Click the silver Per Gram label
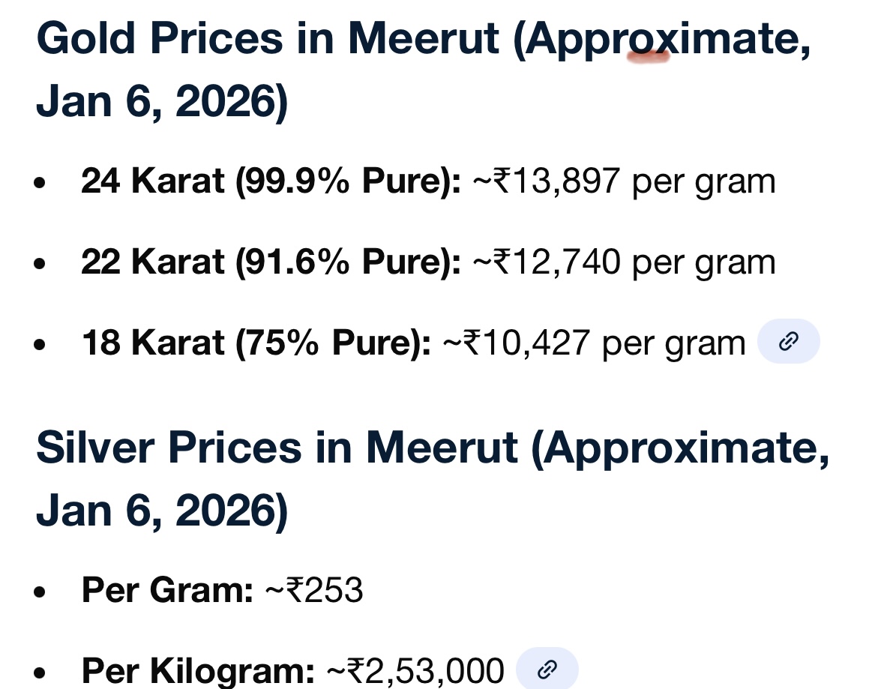Image resolution: width=884 pixels, height=689 pixels. 167,590
